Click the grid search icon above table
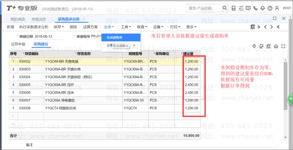This screenshot has height=150, width=293. pyautogui.click(x=269, y=46)
